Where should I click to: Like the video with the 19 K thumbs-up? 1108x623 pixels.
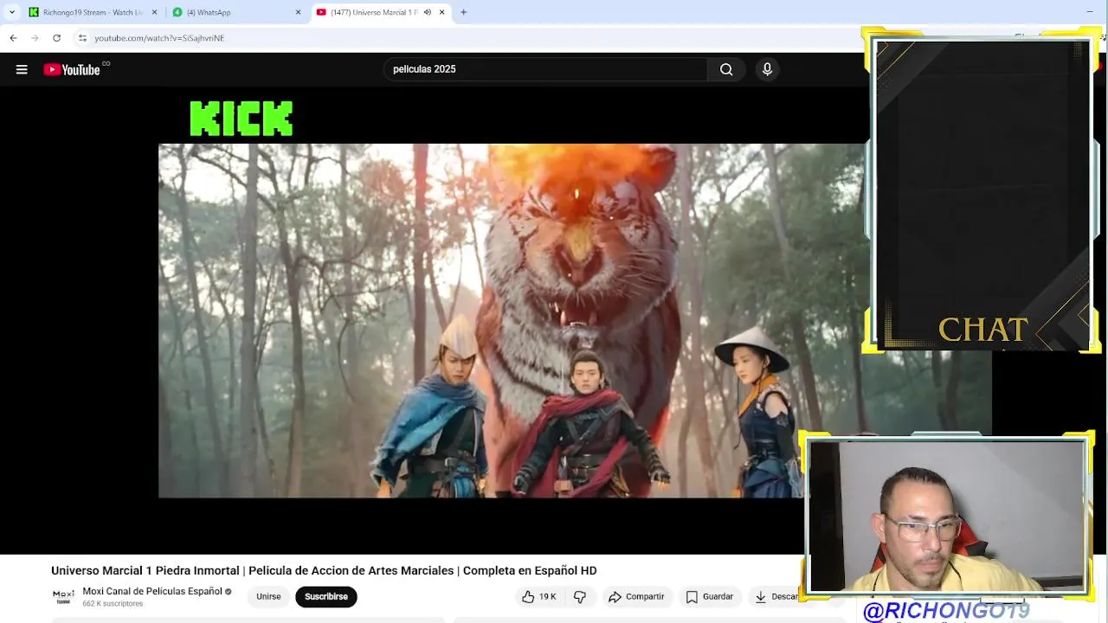(538, 596)
